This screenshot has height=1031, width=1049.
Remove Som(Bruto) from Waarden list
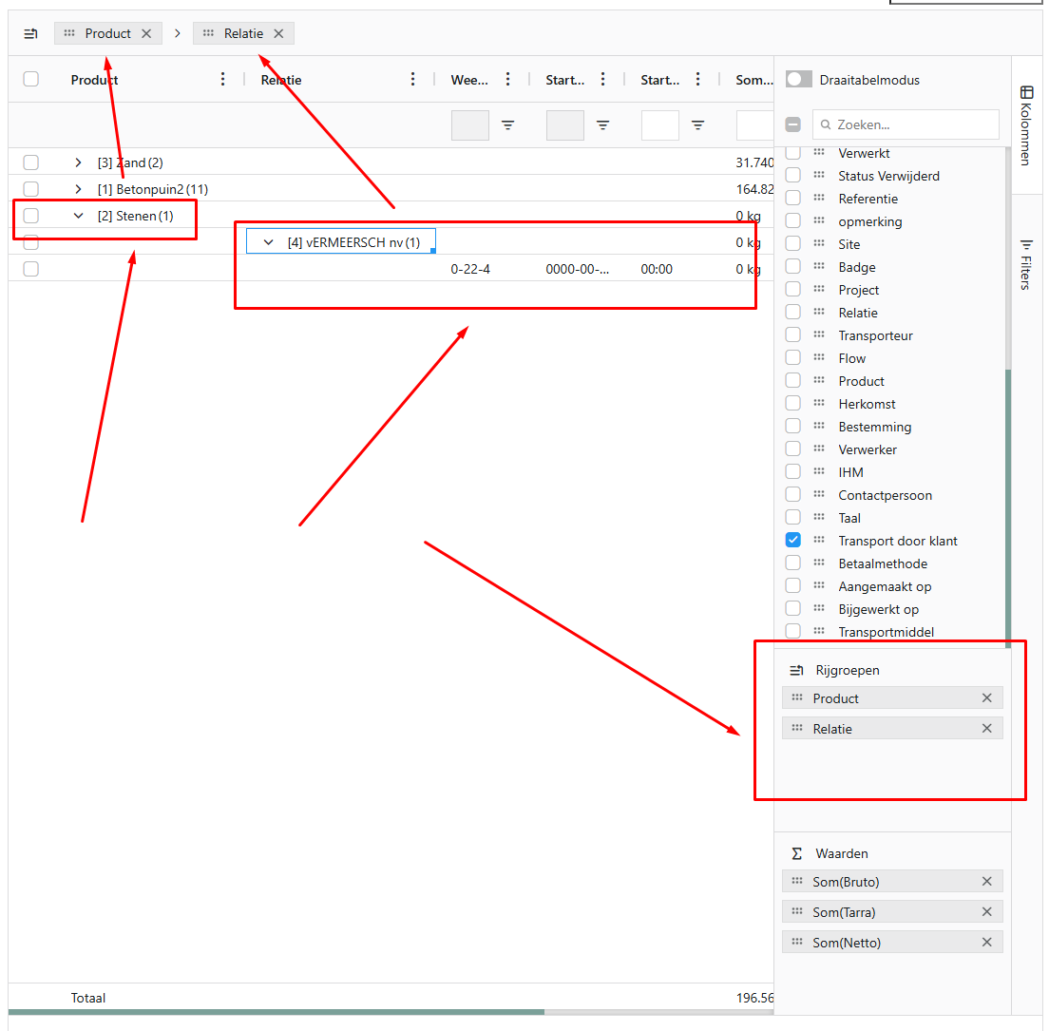[986, 882]
